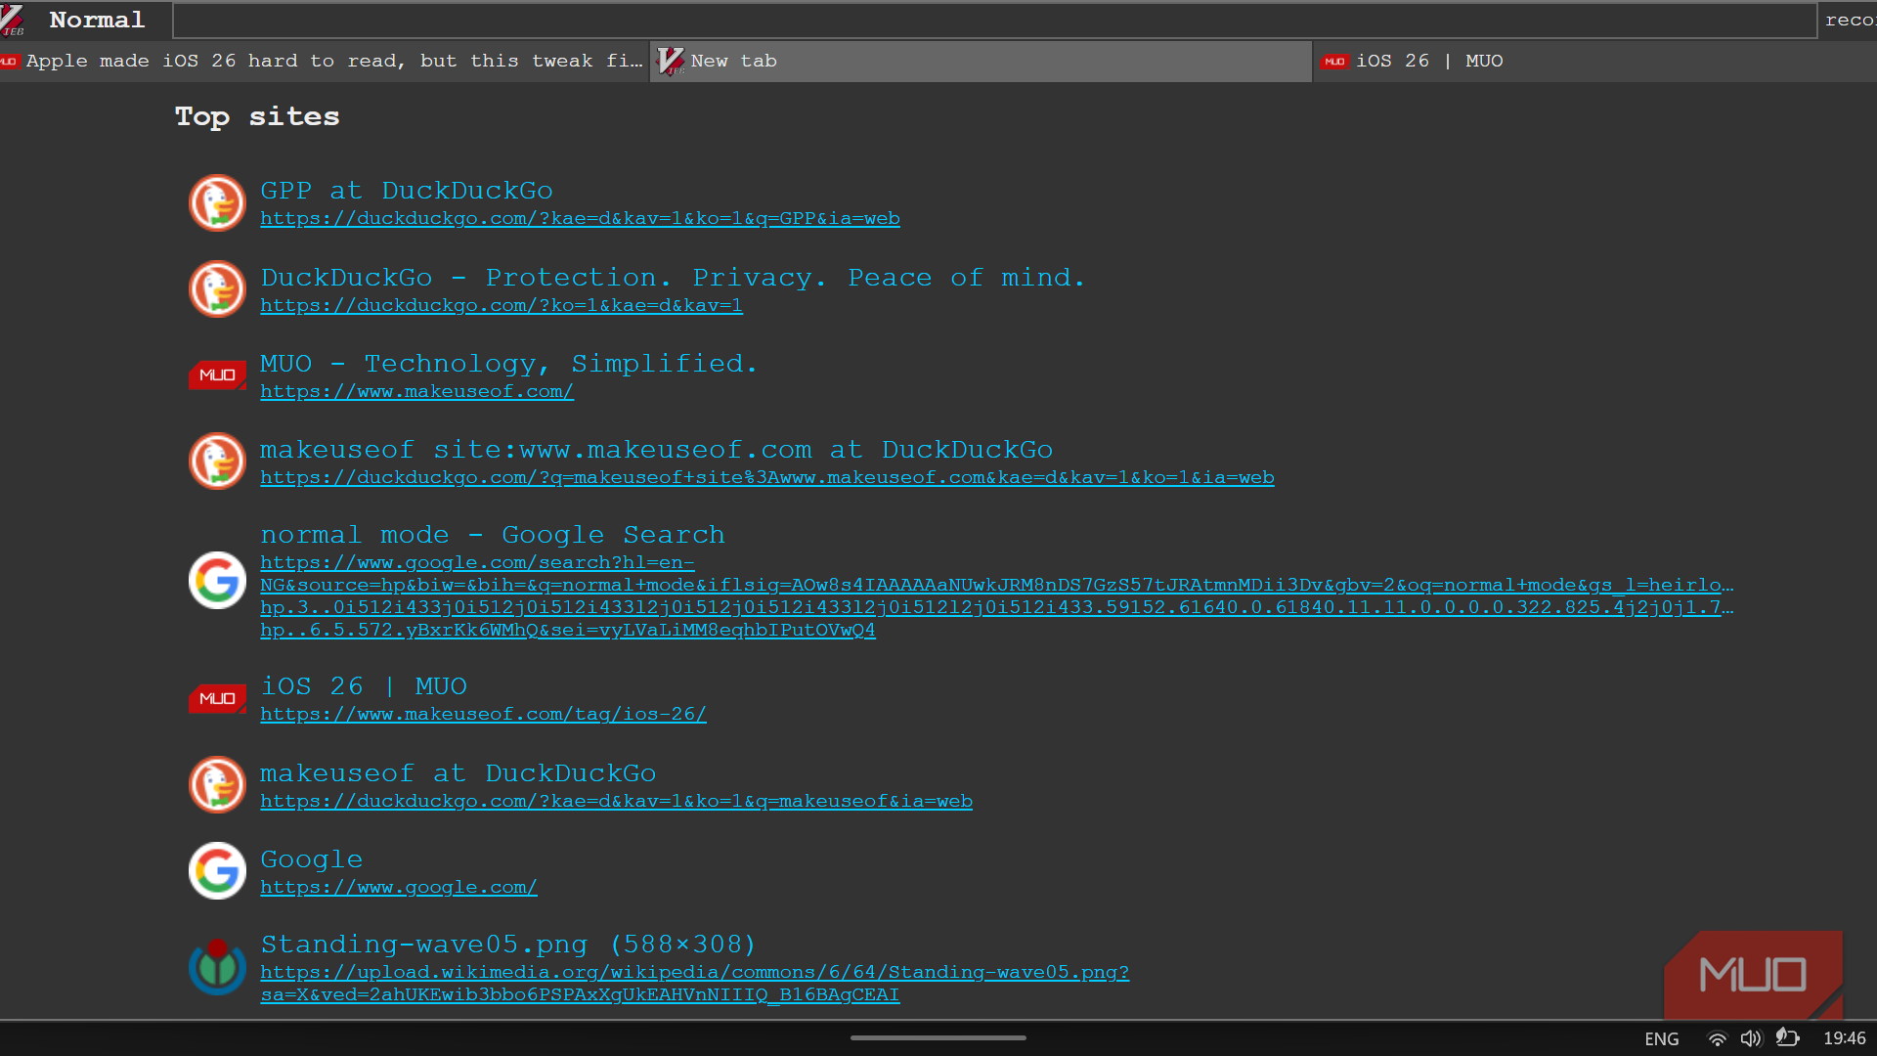Open the volume speaker tray icon
1877x1056 pixels.
coord(1751,1038)
